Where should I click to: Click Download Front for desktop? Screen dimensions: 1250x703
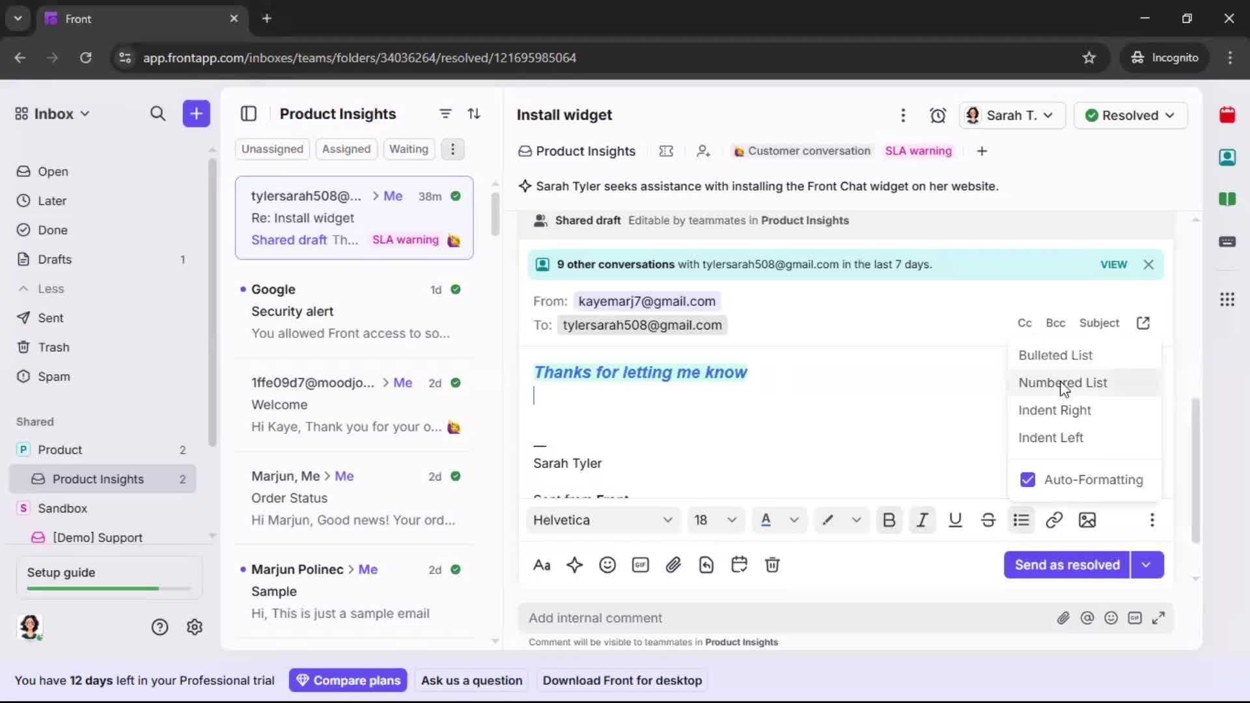pyautogui.click(x=622, y=680)
